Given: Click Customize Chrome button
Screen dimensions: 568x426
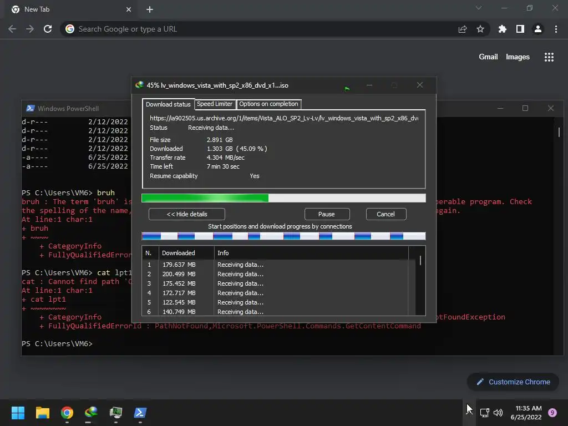Looking at the screenshot, I should (x=513, y=382).
